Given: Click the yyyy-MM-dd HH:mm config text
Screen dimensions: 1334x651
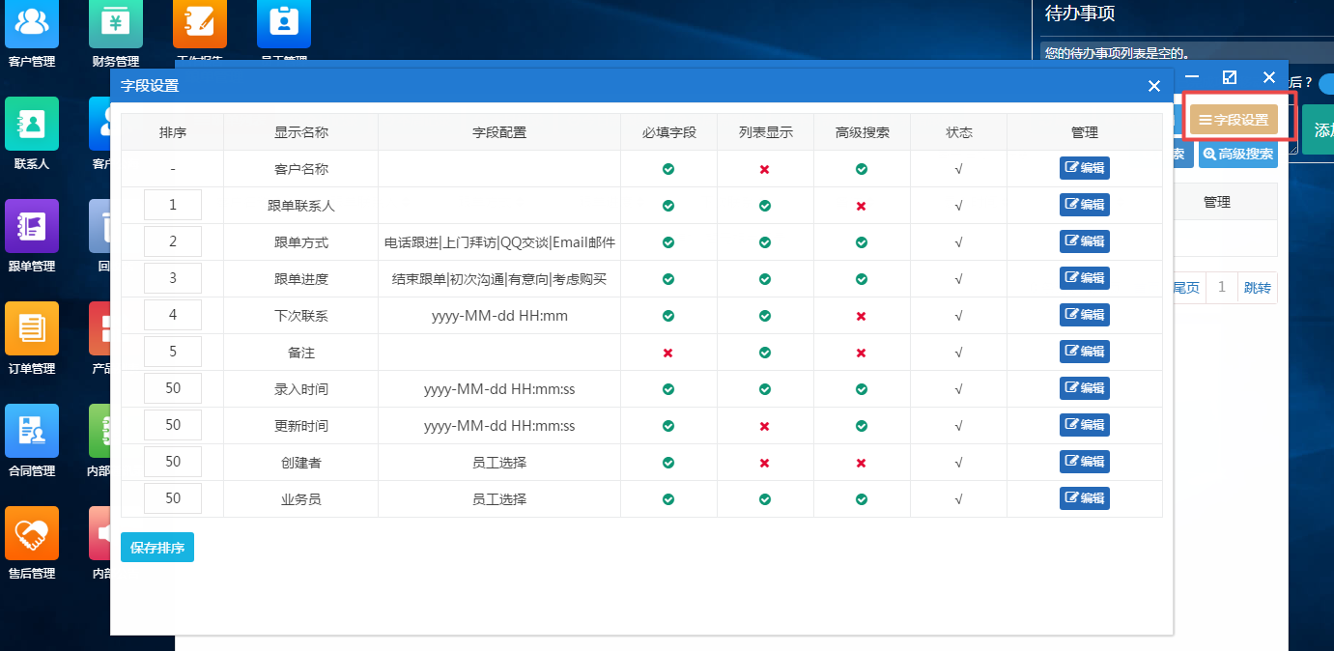Looking at the screenshot, I should pos(499,316).
